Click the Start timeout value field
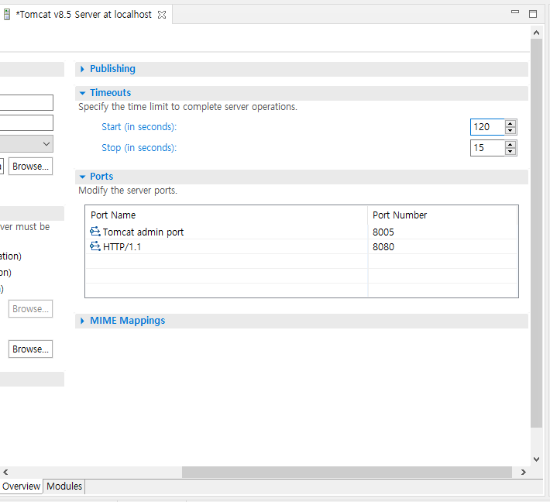550x502 pixels. [x=487, y=127]
